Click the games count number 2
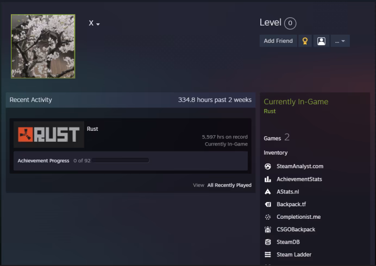The image size is (376, 266). (287, 137)
